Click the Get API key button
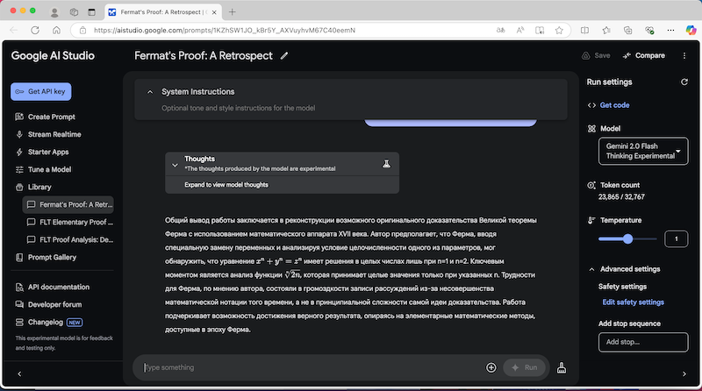 [40, 92]
